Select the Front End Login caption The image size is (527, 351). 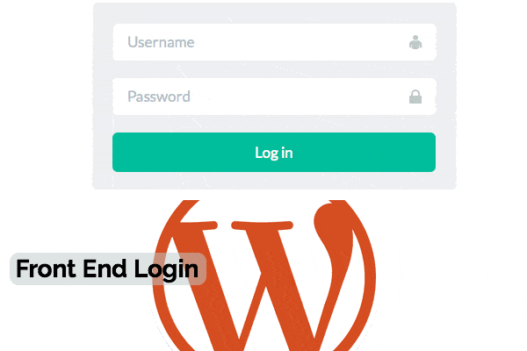point(107,269)
